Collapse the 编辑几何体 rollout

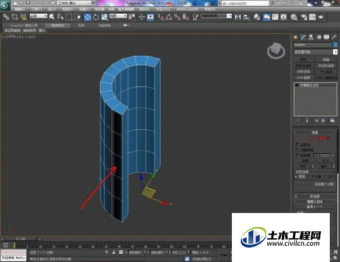pyautogui.click(x=316, y=201)
